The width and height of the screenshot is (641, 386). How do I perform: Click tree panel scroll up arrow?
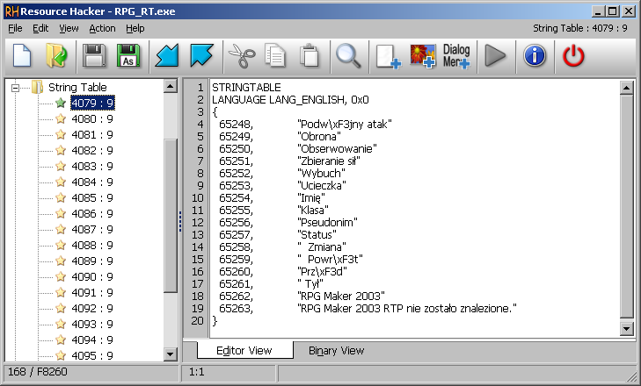point(170,86)
